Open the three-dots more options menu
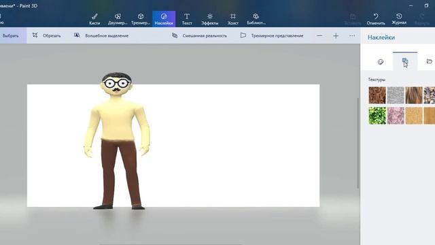Screen dimensions: 435x245 (x=352, y=35)
